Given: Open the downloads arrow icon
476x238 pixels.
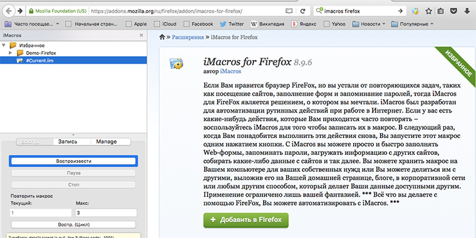Looking at the screenshot, I should pyautogui.click(x=467, y=11).
